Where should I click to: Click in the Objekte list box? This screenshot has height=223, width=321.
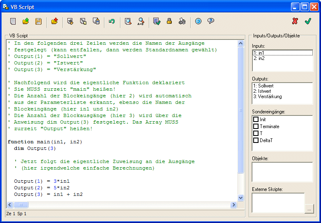(x=282, y=172)
